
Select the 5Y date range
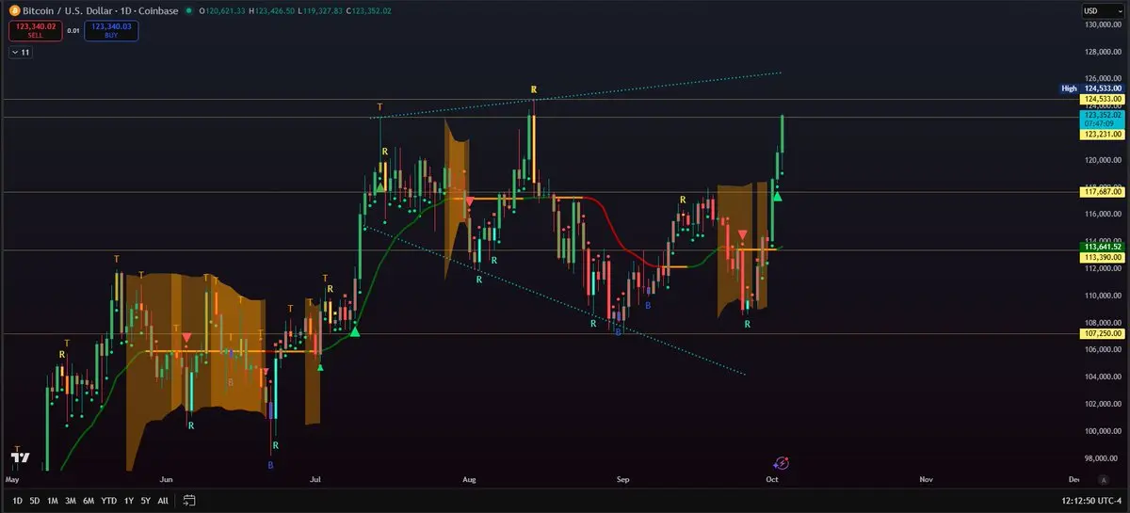point(145,500)
